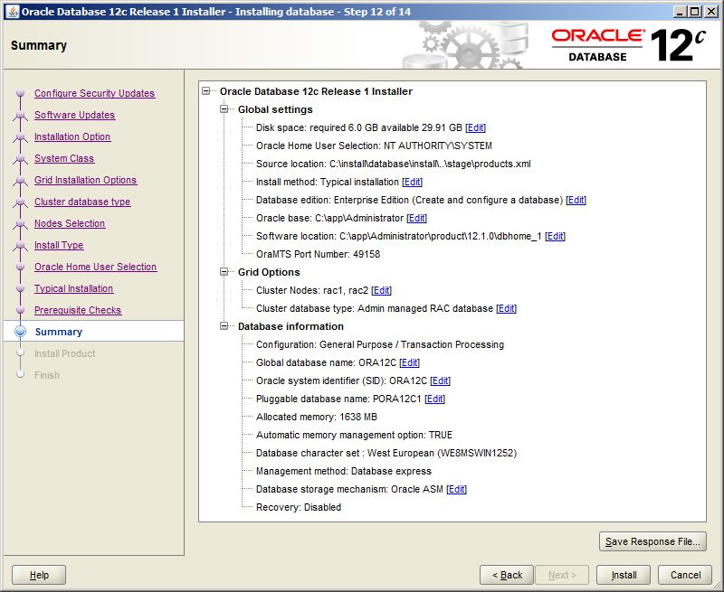Go to Cluster database type step
724x592 pixels.
click(82, 202)
